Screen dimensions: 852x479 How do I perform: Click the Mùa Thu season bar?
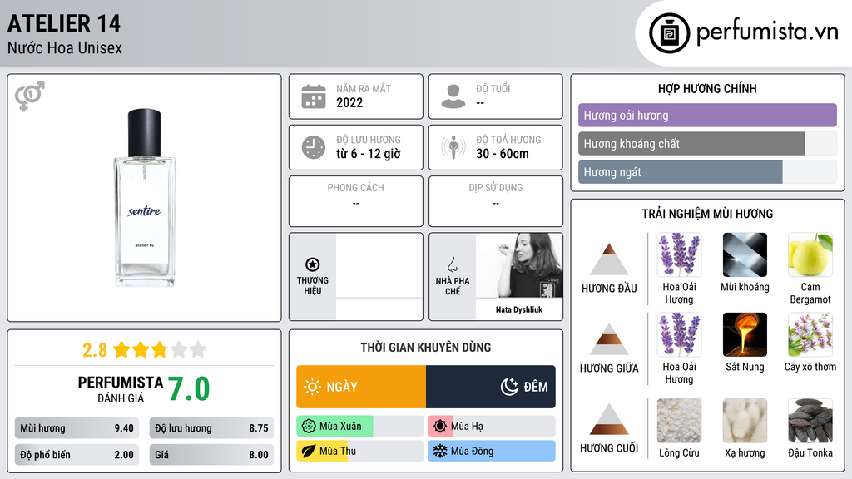tap(360, 451)
